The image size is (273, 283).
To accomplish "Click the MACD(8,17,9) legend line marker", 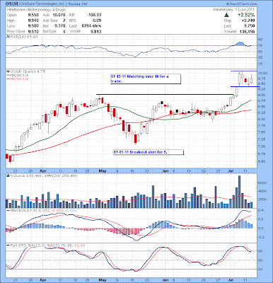I will click(8, 210).
